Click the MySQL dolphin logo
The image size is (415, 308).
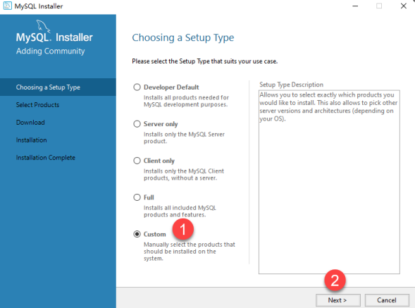(x=43, y=26)
